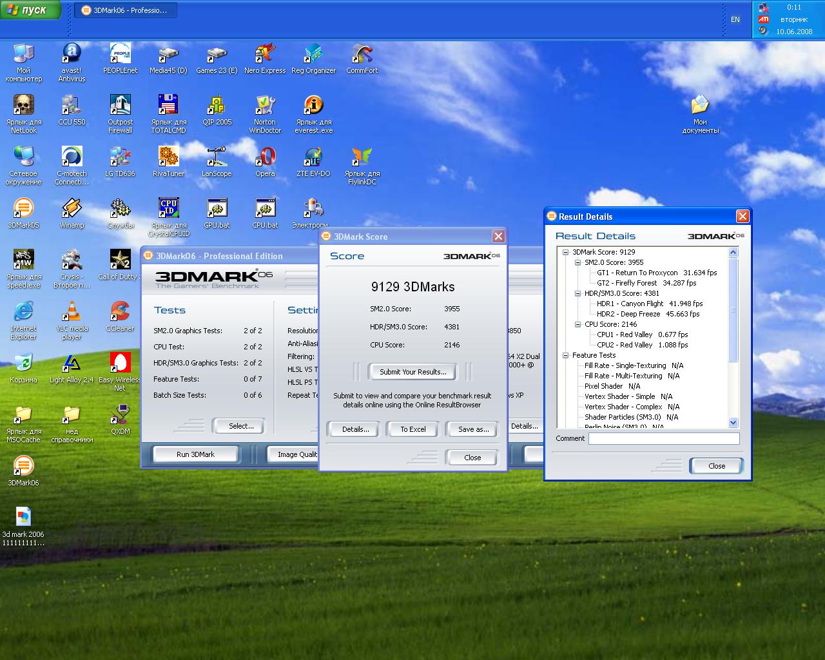Select the Media45 (D) drive icon

(168, 59)
